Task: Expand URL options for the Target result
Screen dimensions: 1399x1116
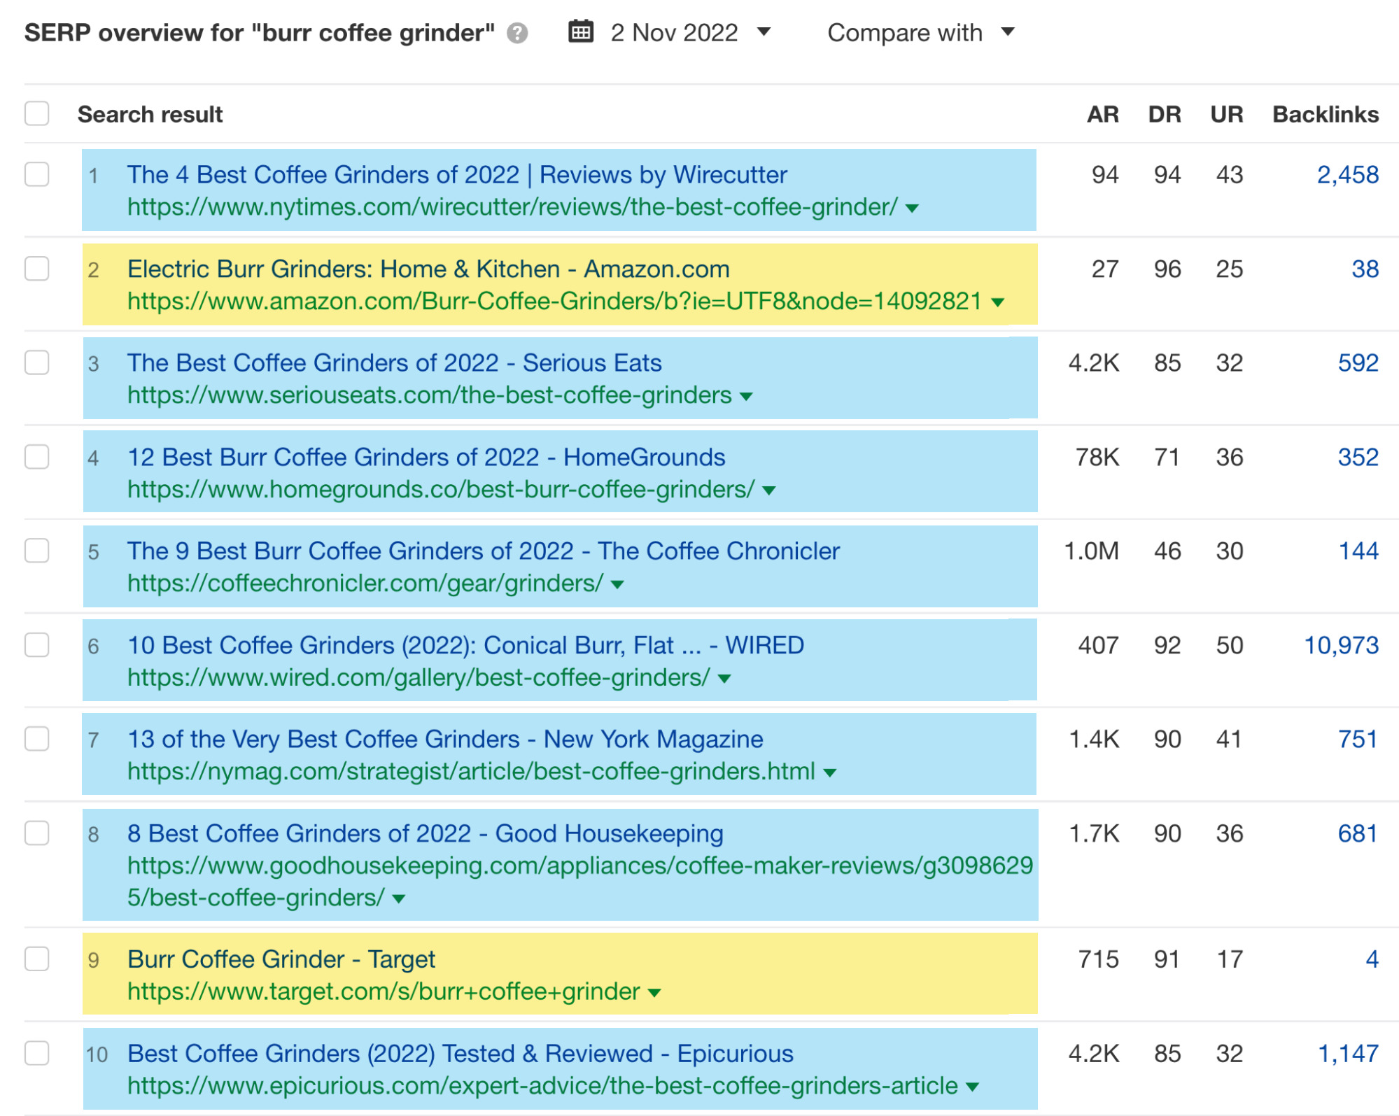Action: coord(654,991)
